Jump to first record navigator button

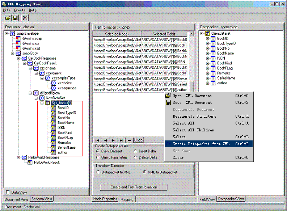[97, 140]
